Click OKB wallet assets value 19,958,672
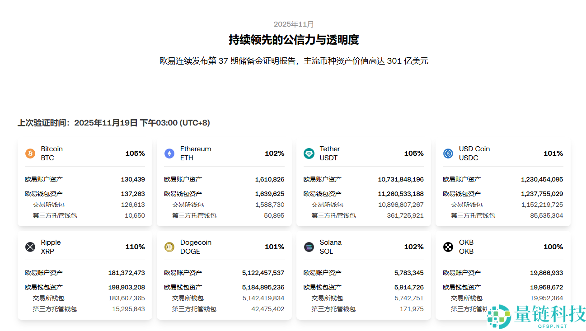The image size is (586, 331). pyautogui.click(x=546, y=287)
